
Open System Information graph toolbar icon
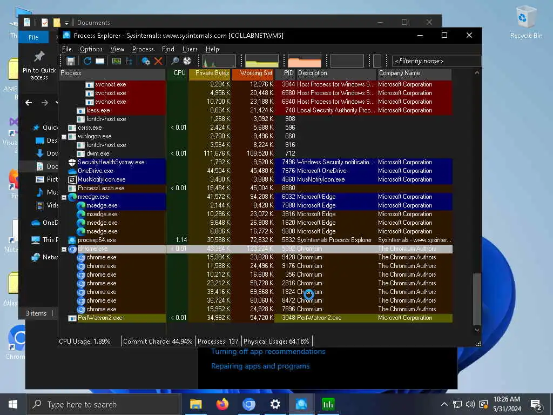click(x=117, y=61)
